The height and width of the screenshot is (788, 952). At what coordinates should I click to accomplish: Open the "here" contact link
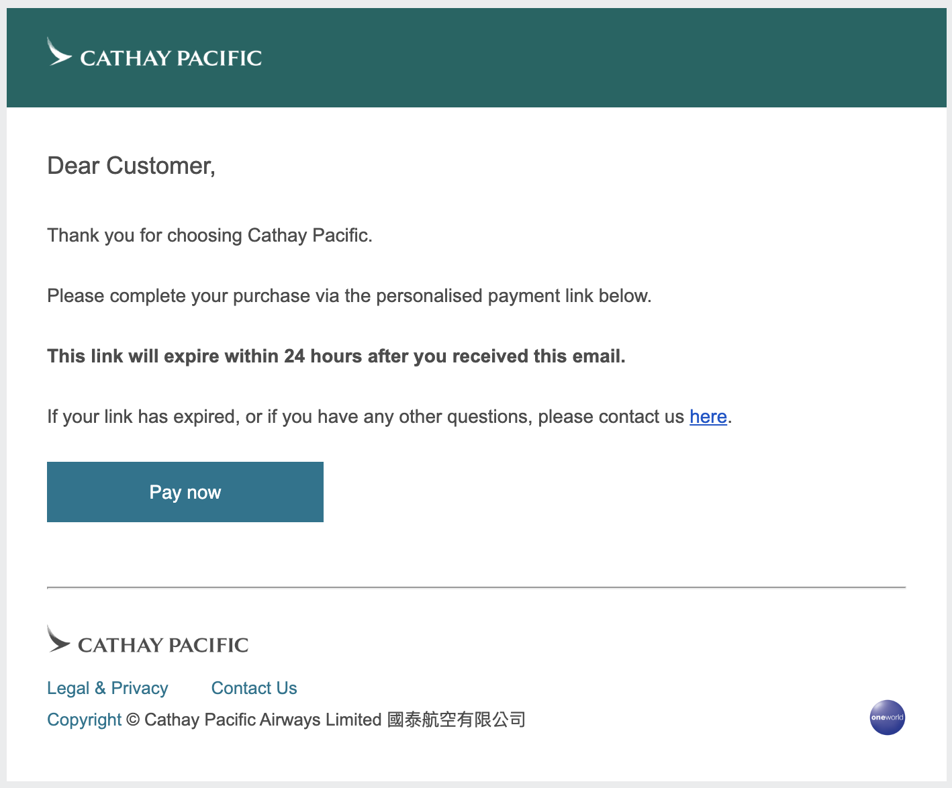[708, 417]
